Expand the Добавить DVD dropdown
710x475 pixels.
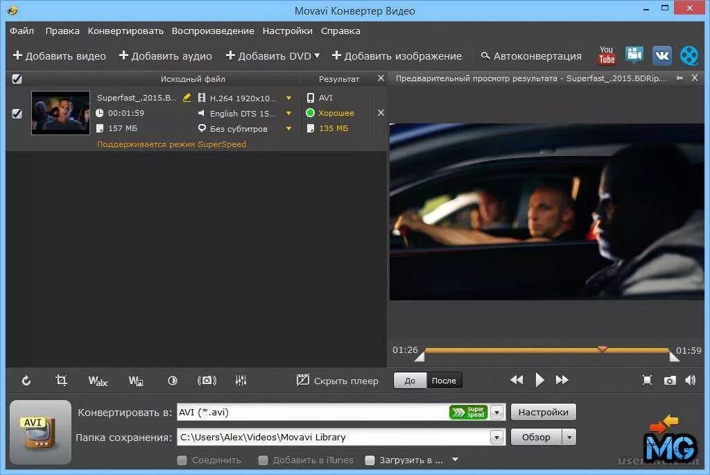[316, 55]
